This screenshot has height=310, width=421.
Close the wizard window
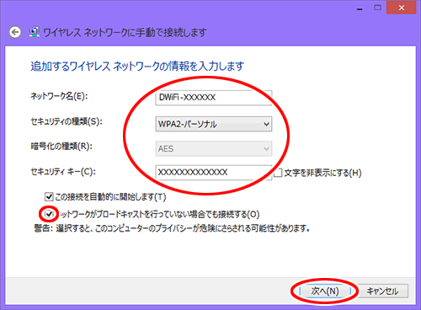coord(402,8)
